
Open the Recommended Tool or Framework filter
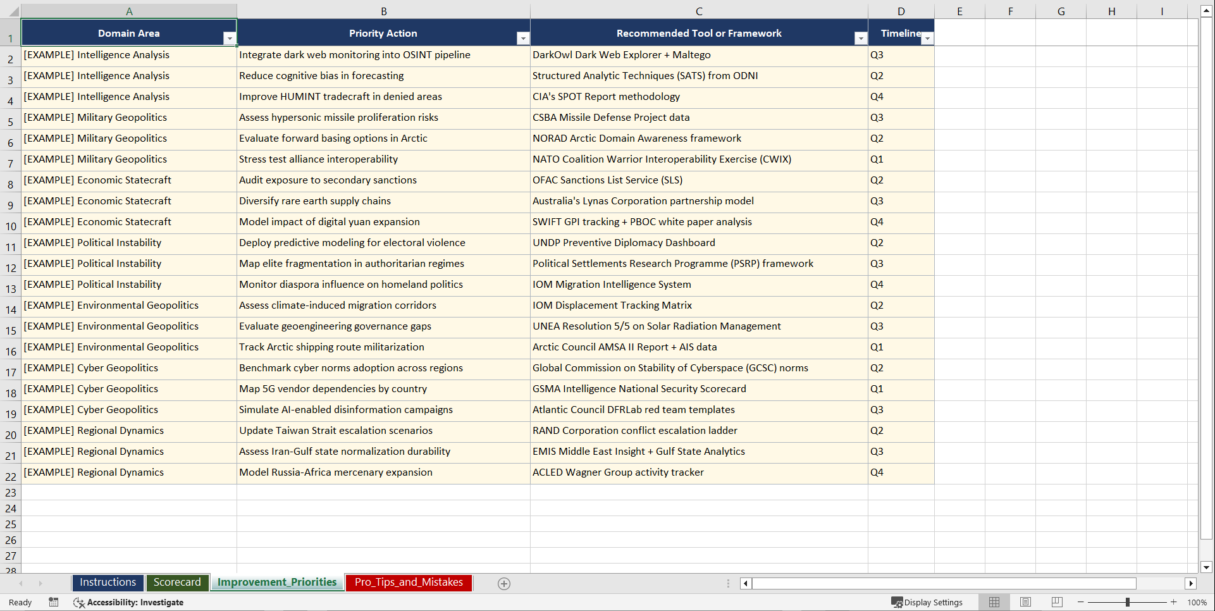click(860, 39)
